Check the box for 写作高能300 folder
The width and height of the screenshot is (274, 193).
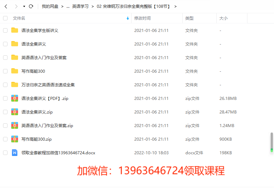5,71
